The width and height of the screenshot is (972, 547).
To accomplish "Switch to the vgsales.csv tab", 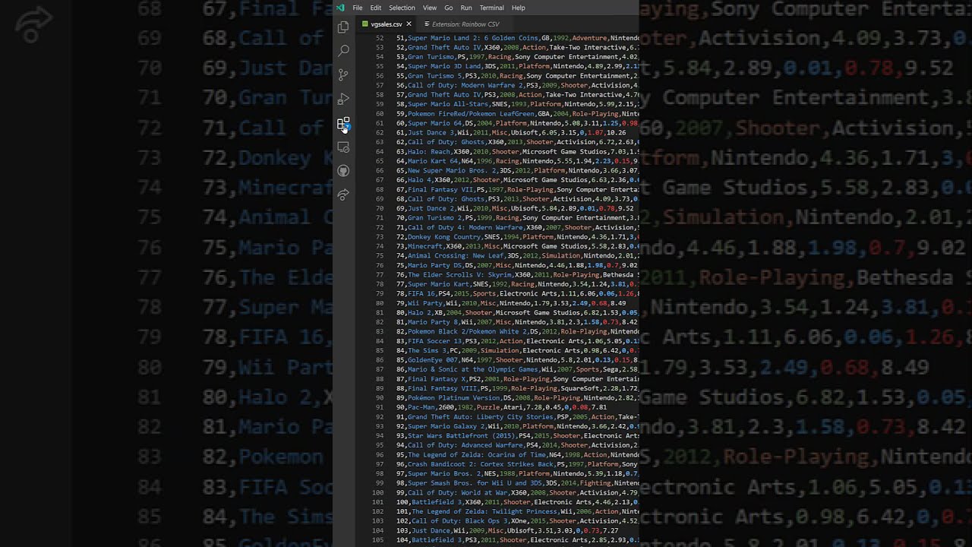I will pos(387,24).
